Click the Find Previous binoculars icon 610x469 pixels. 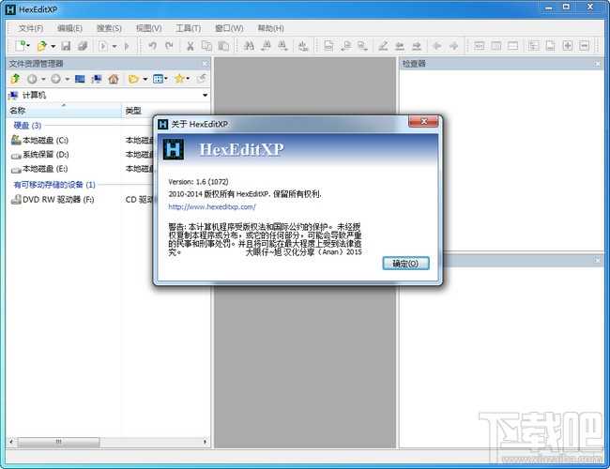coord(267,46)
